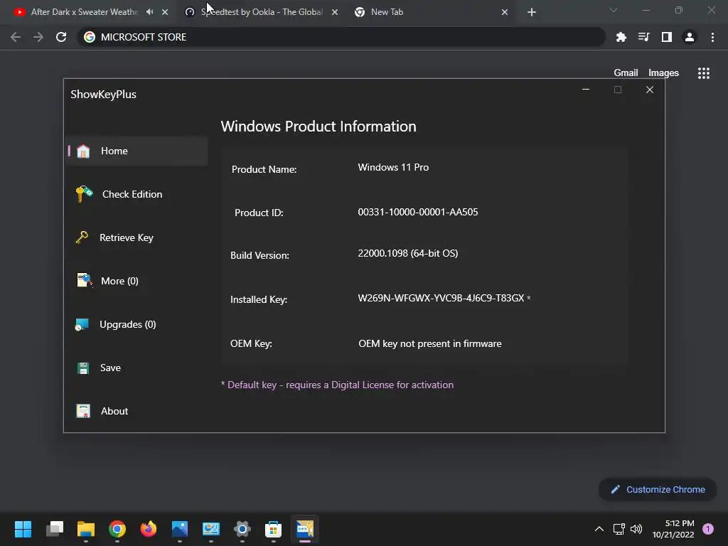
Task: Open the Photos app from the taskbar
Action: [x=180, y=529]
